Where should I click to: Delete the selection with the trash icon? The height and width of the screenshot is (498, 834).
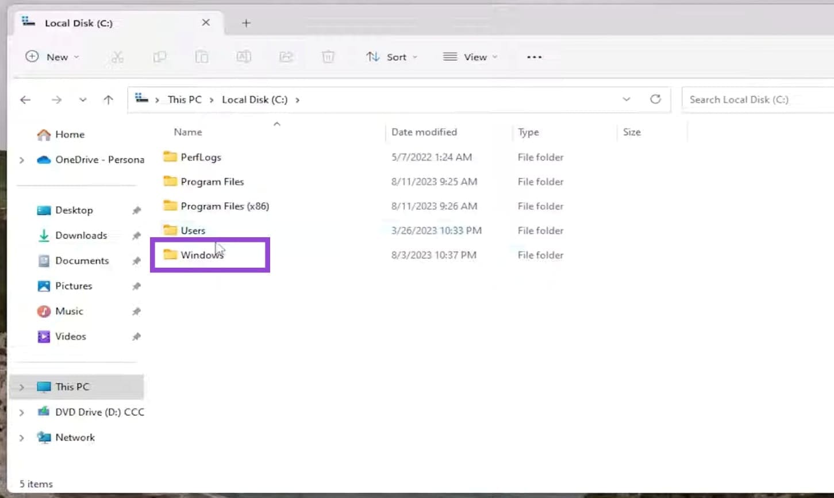tap(328, 56)
